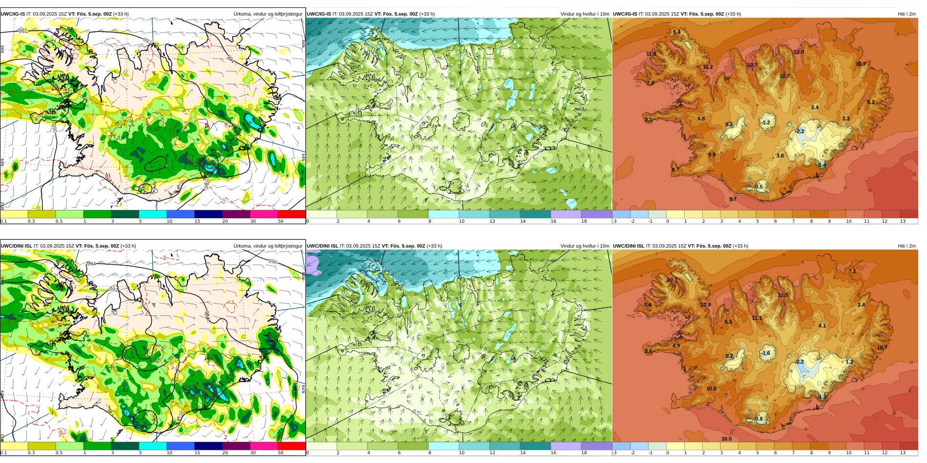
Task: Click the dark green 3 mm swatch in the DINI ISL precipitation legend
Action: pos(125,446)
